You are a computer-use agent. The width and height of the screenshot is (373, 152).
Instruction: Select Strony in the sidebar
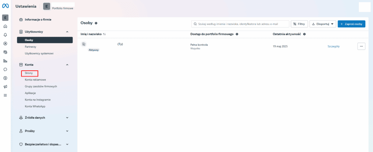[29, 73]
